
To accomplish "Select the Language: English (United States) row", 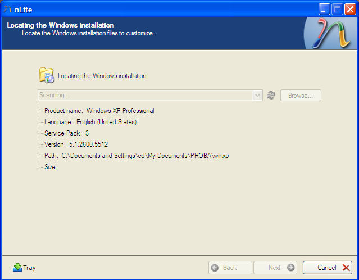I will click(90, 122).
